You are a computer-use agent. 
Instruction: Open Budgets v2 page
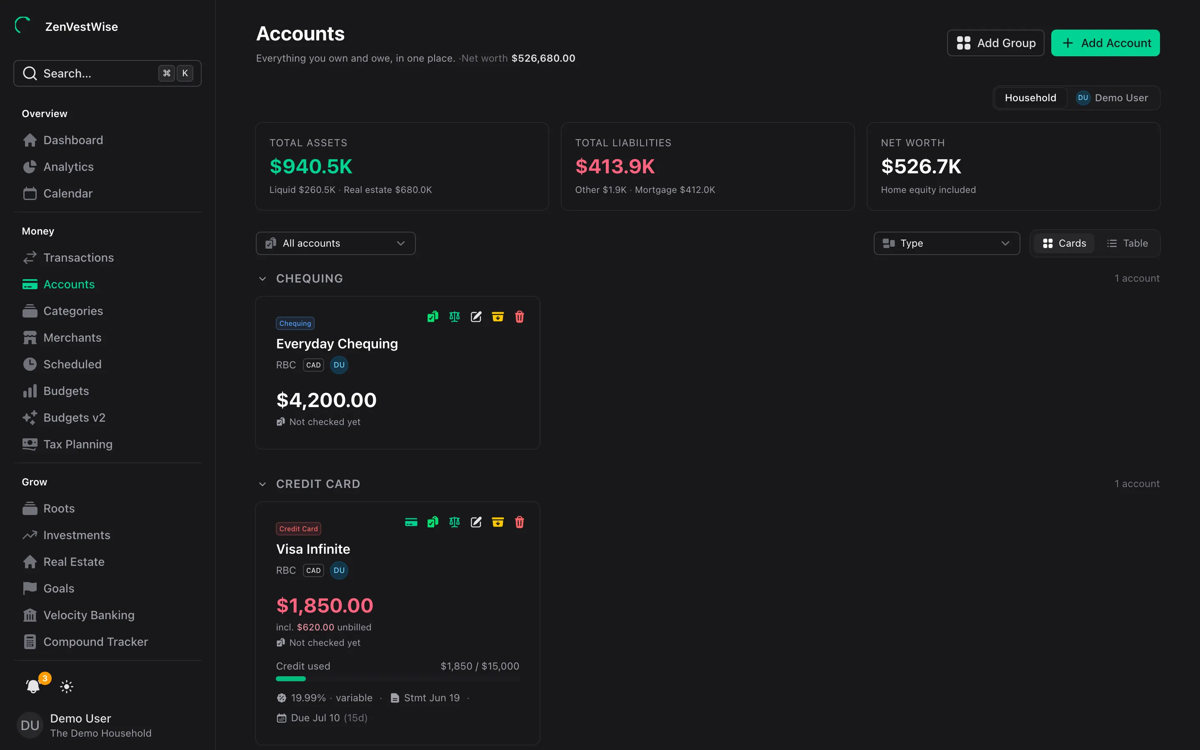point(107,417)
